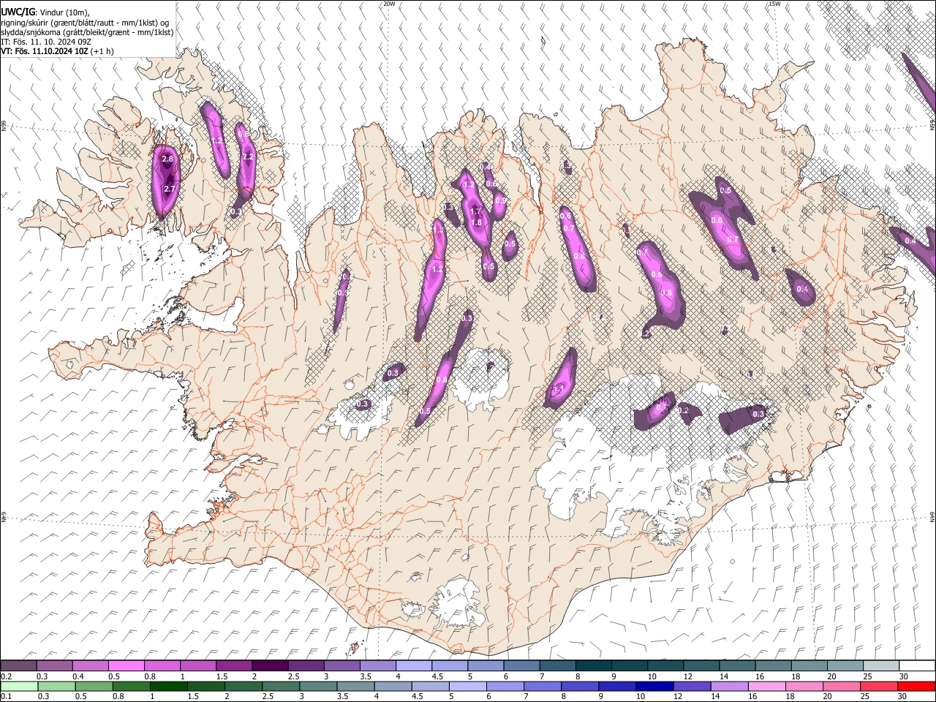Pick the grey-blue 3.5 mm rain legend swatch

pyautogui.click(x=355, y=686)
